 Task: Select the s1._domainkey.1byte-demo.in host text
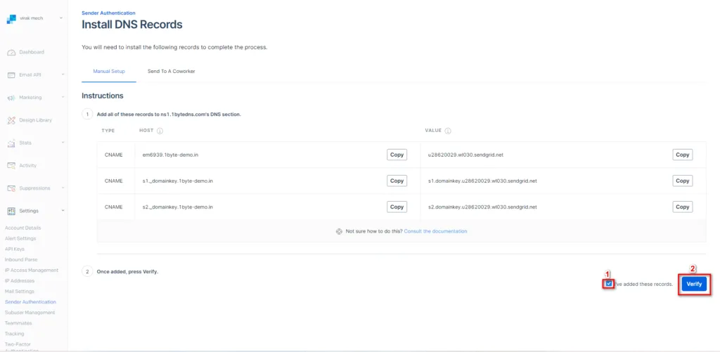point(178,181)
